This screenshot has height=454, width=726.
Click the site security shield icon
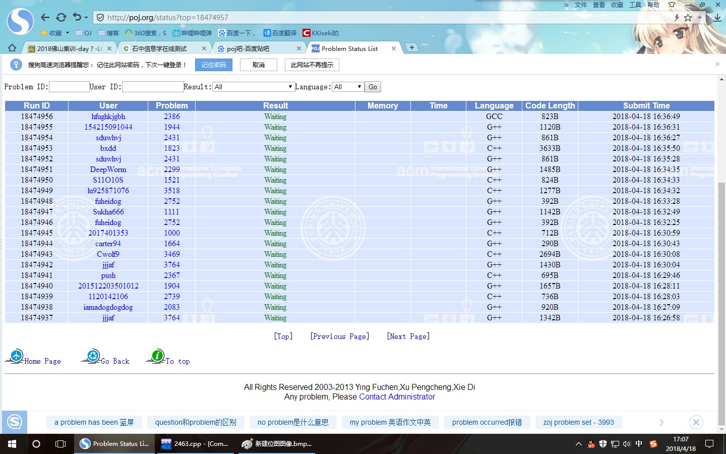[x=100, y=18]
